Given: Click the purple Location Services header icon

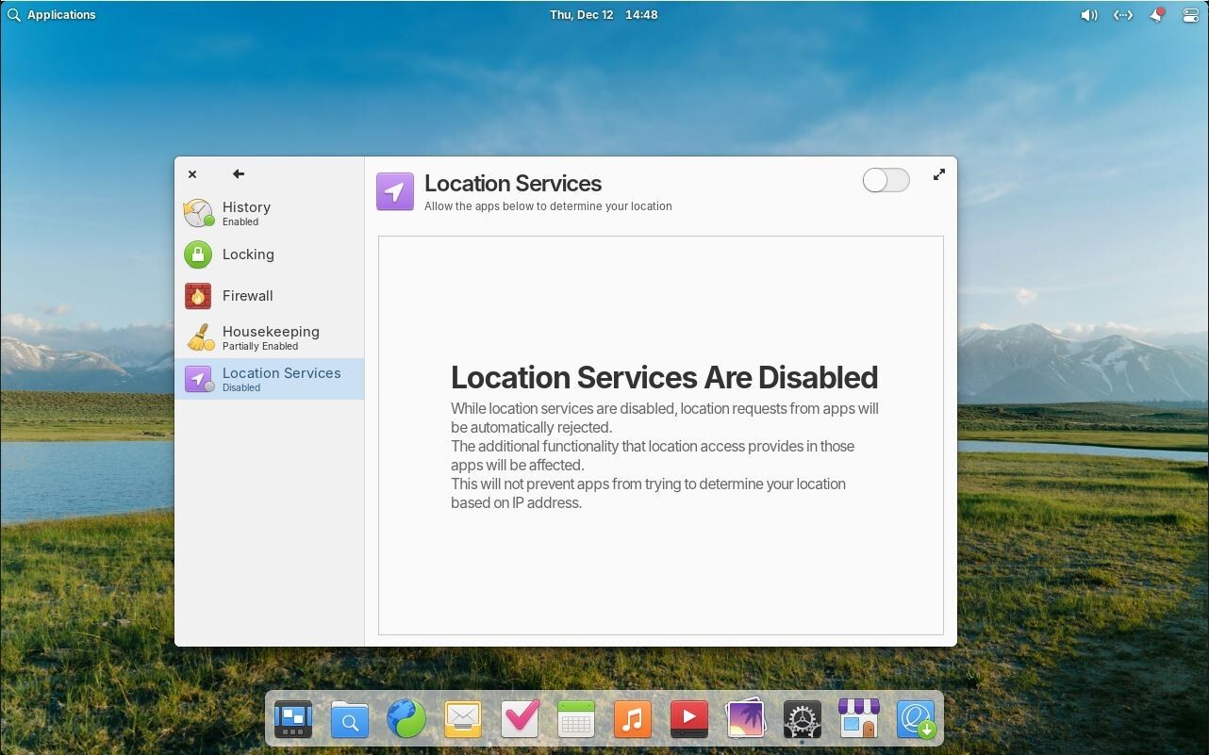Looking at the screenshot, I should (x=395, y=191).
